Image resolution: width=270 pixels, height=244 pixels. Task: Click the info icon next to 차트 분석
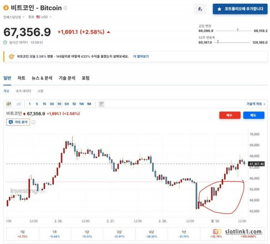[32, 122]
